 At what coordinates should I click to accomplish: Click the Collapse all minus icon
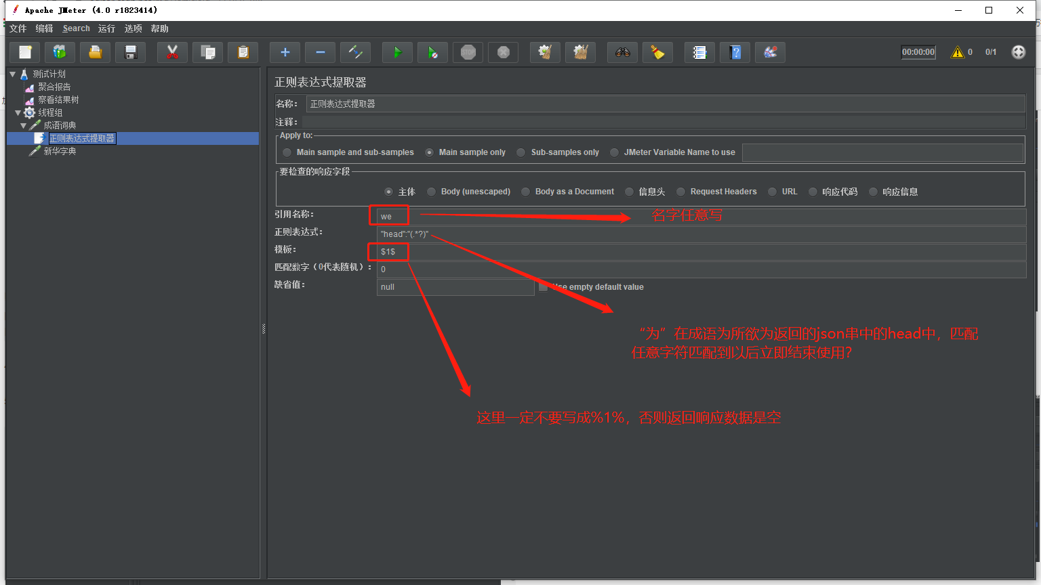(x=320, y=52)
